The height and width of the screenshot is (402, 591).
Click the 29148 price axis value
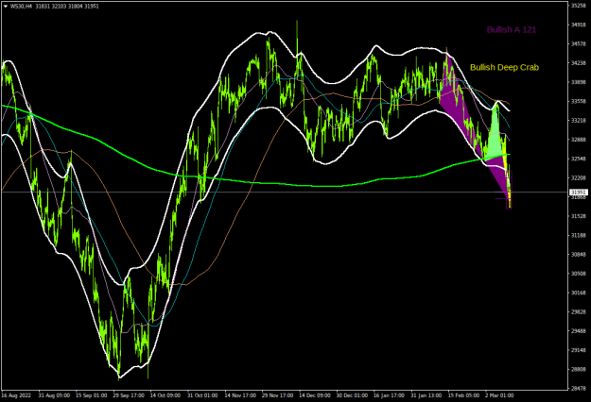coord(578,350)
